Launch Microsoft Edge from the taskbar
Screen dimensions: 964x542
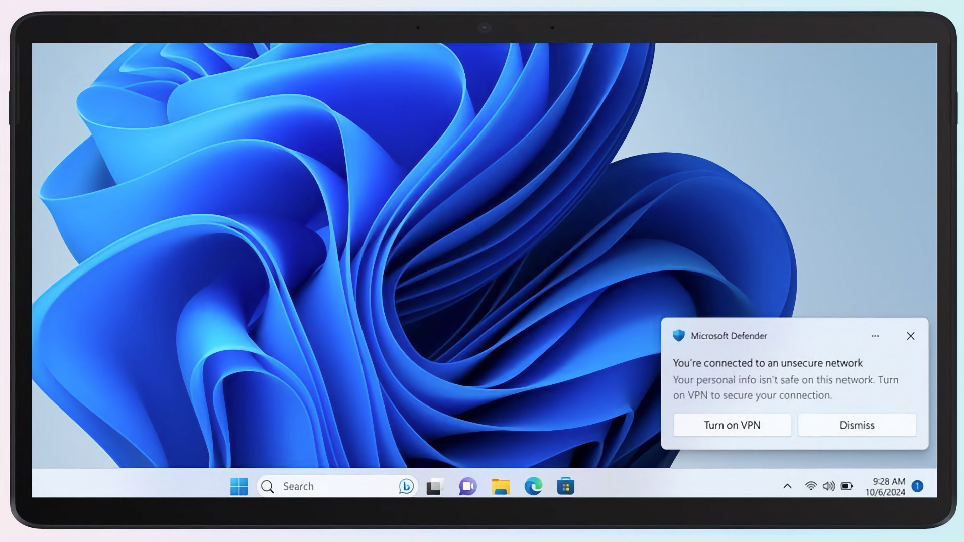(x=533, y=486)
